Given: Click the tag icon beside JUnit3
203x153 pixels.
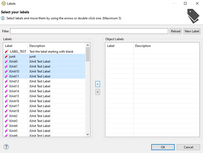Looking at the screenshot, I should [x=6, y=121].
